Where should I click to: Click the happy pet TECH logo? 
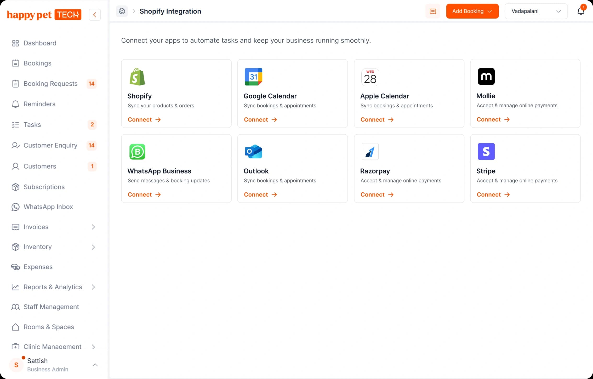tap(44, 15)
